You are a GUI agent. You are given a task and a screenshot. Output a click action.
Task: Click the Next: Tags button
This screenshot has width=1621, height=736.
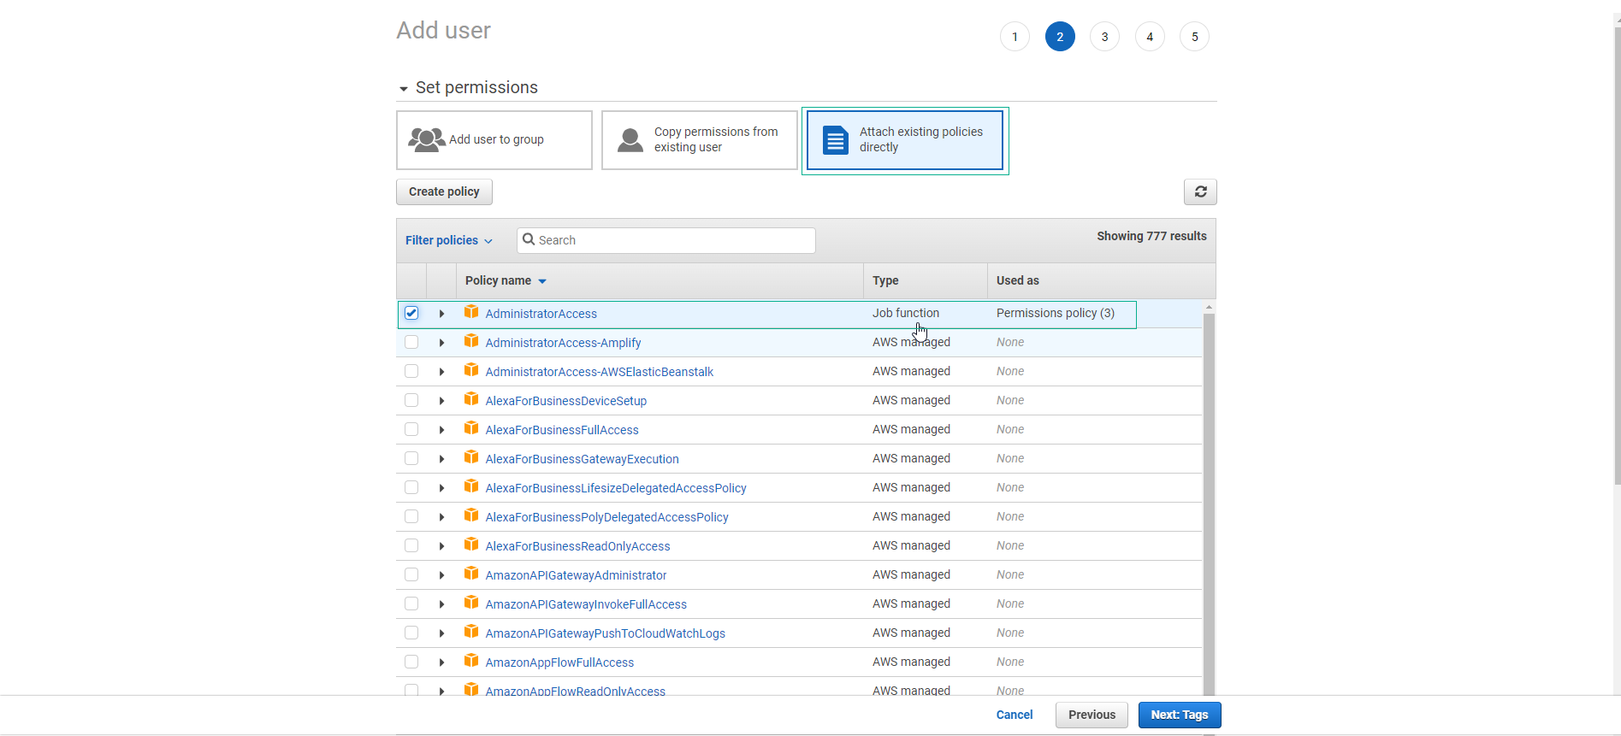[1180, 715]
